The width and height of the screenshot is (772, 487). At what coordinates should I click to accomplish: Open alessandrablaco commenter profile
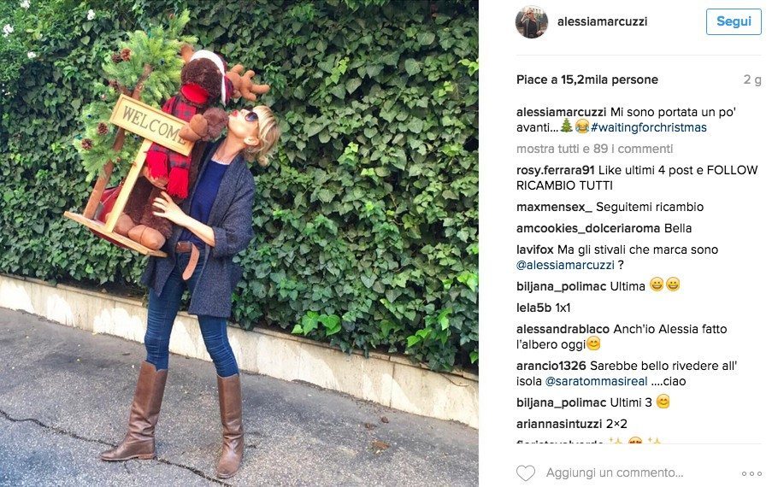[x=563, y=329]
